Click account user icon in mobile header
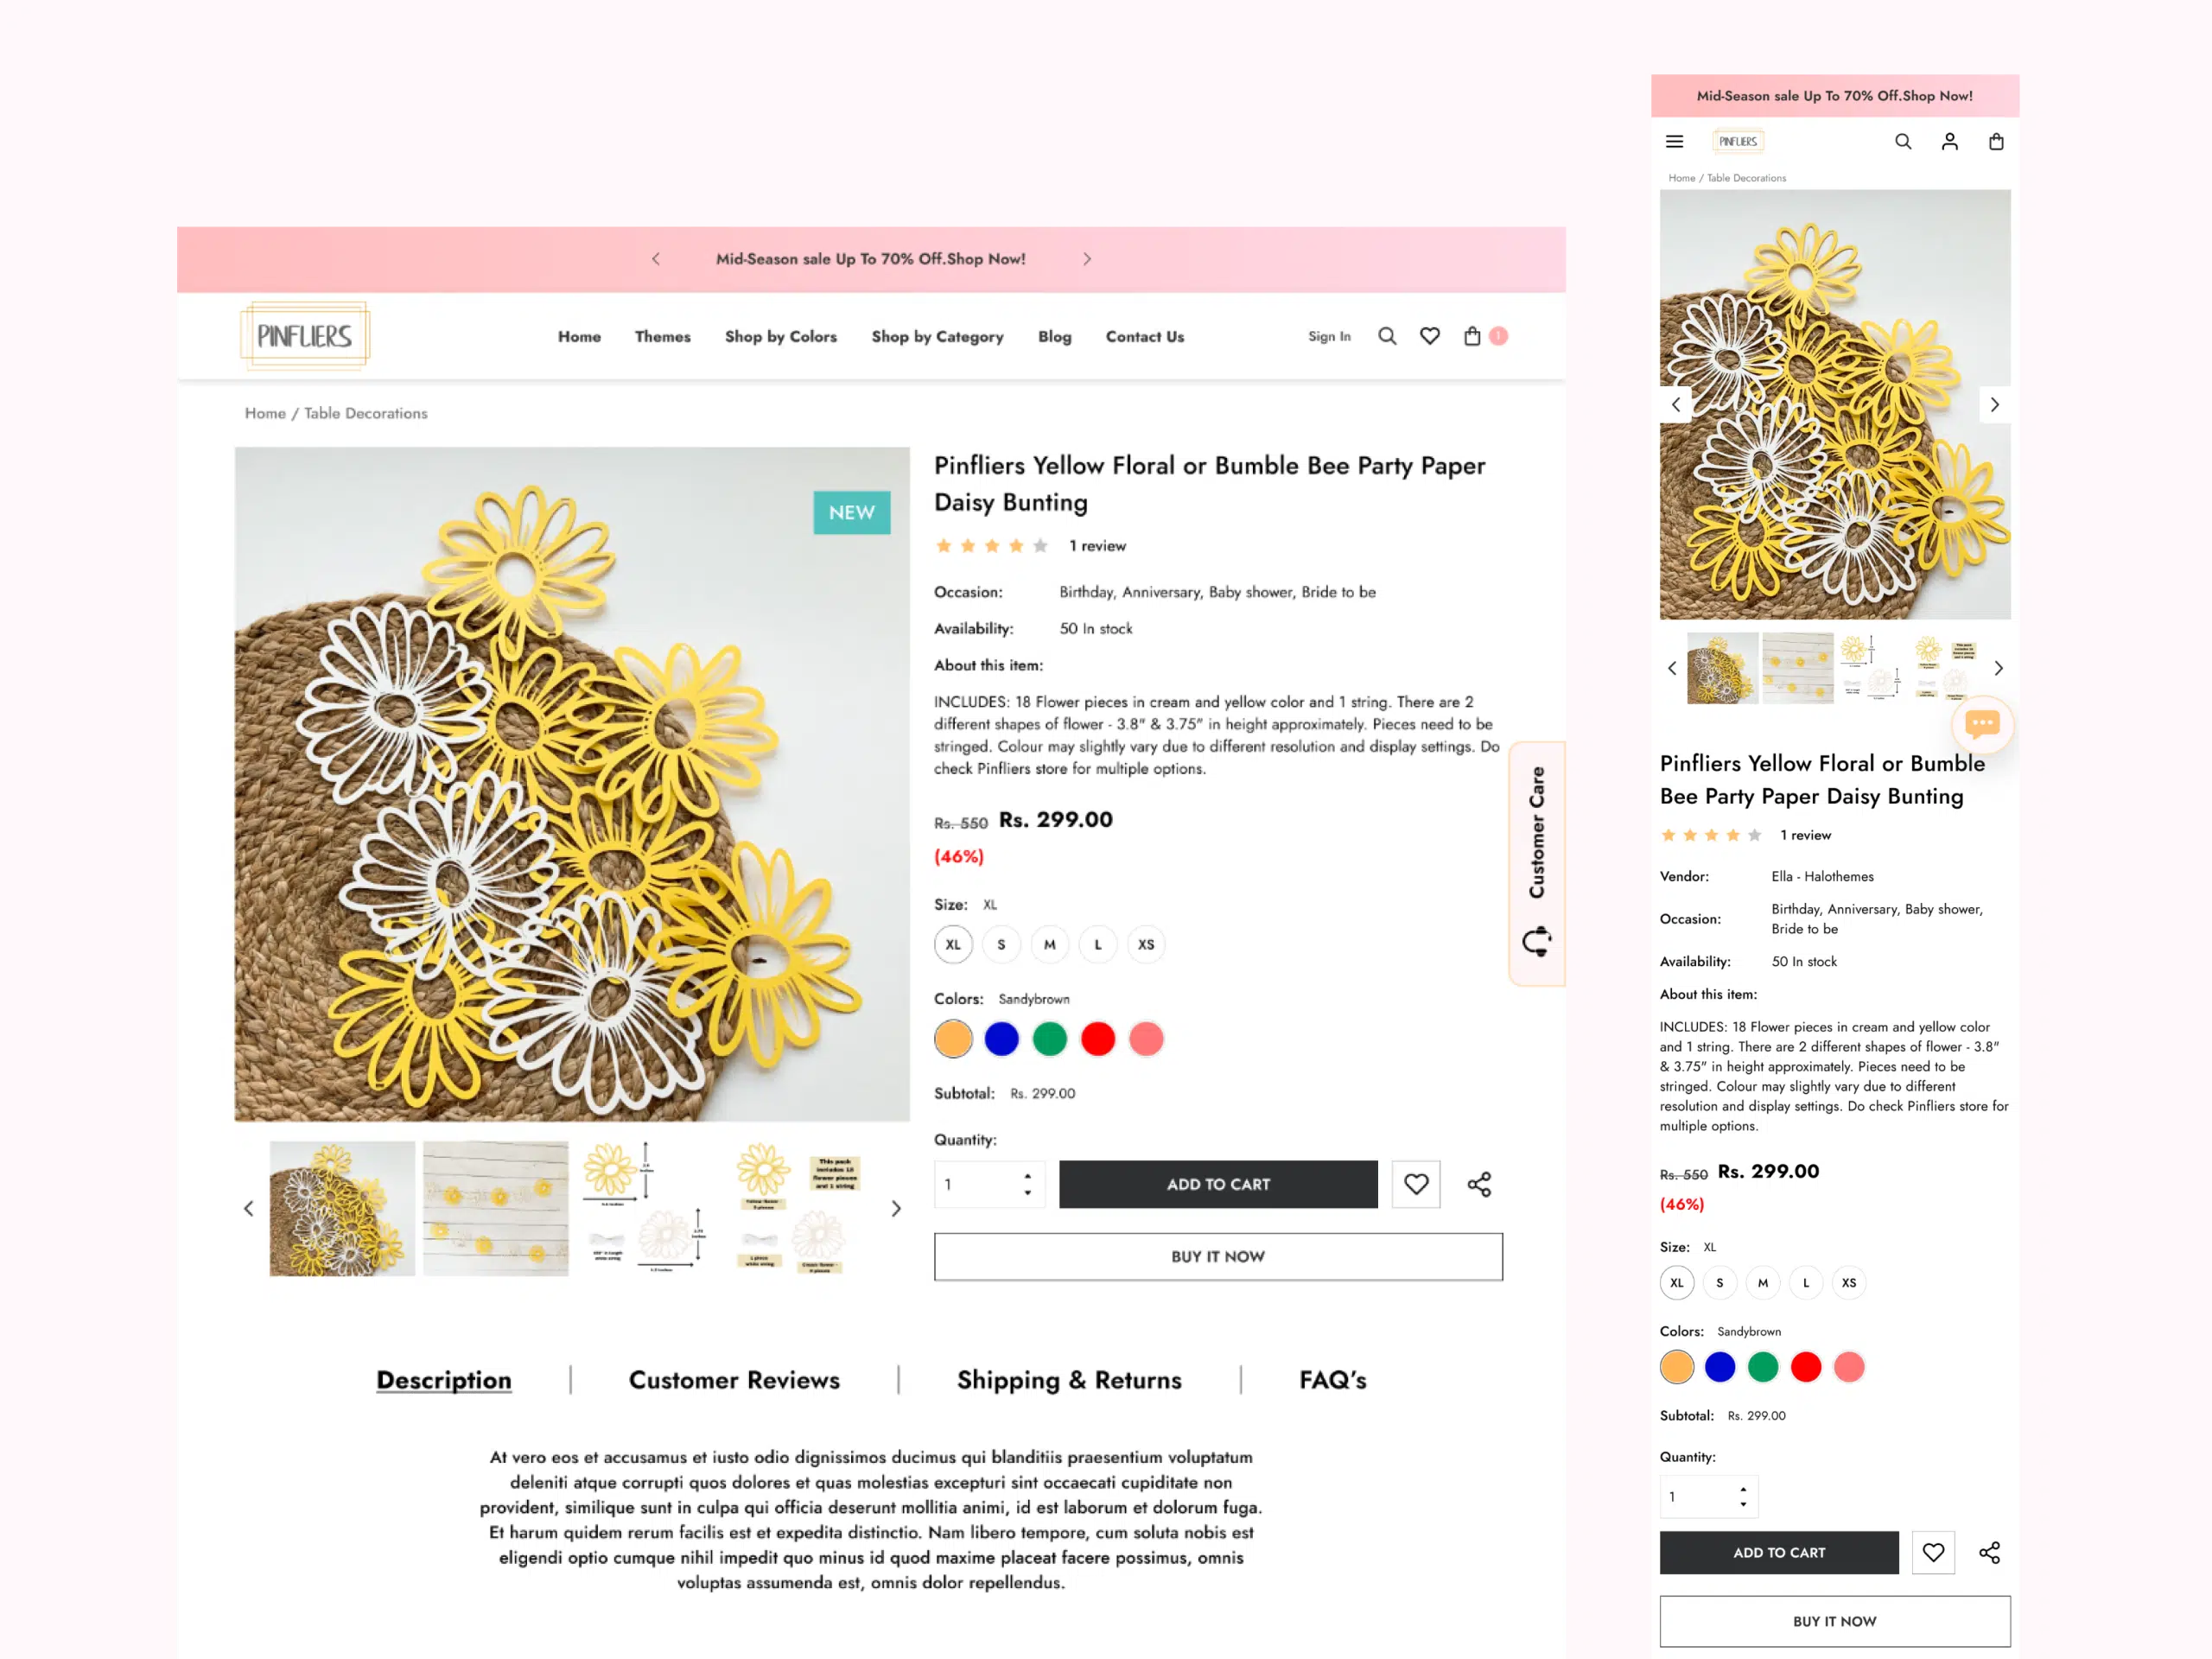The height and width of the screenshot is (1659, 2212). pyautogui.click(x=1949, y=142)
